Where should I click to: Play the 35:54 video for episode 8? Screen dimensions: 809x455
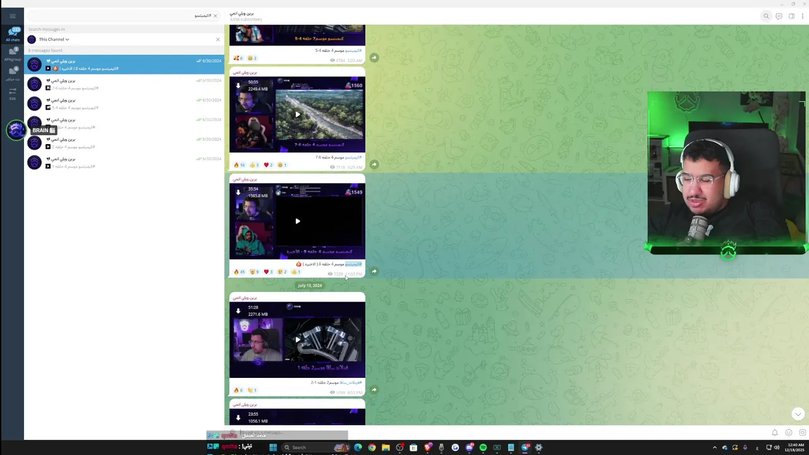(x=298, y=221)
